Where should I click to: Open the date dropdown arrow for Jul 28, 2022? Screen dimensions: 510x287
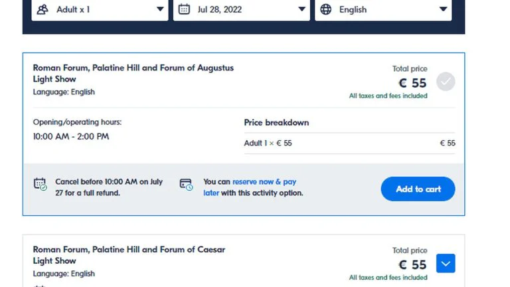tap(302, 9)
